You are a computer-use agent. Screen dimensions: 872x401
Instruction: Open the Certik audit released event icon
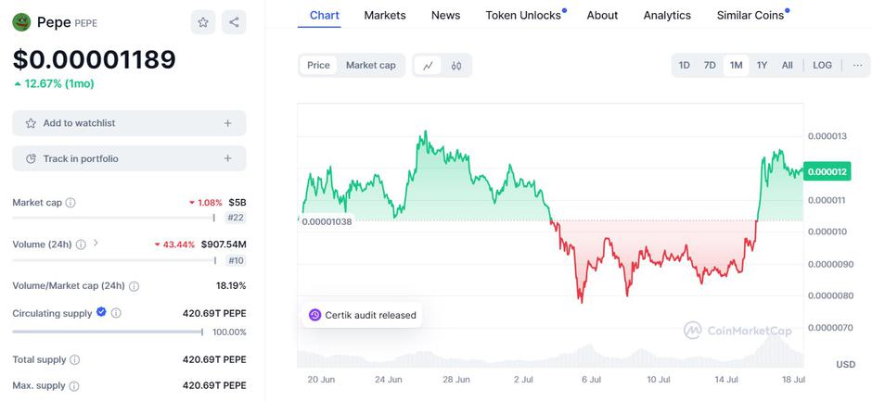314,315
